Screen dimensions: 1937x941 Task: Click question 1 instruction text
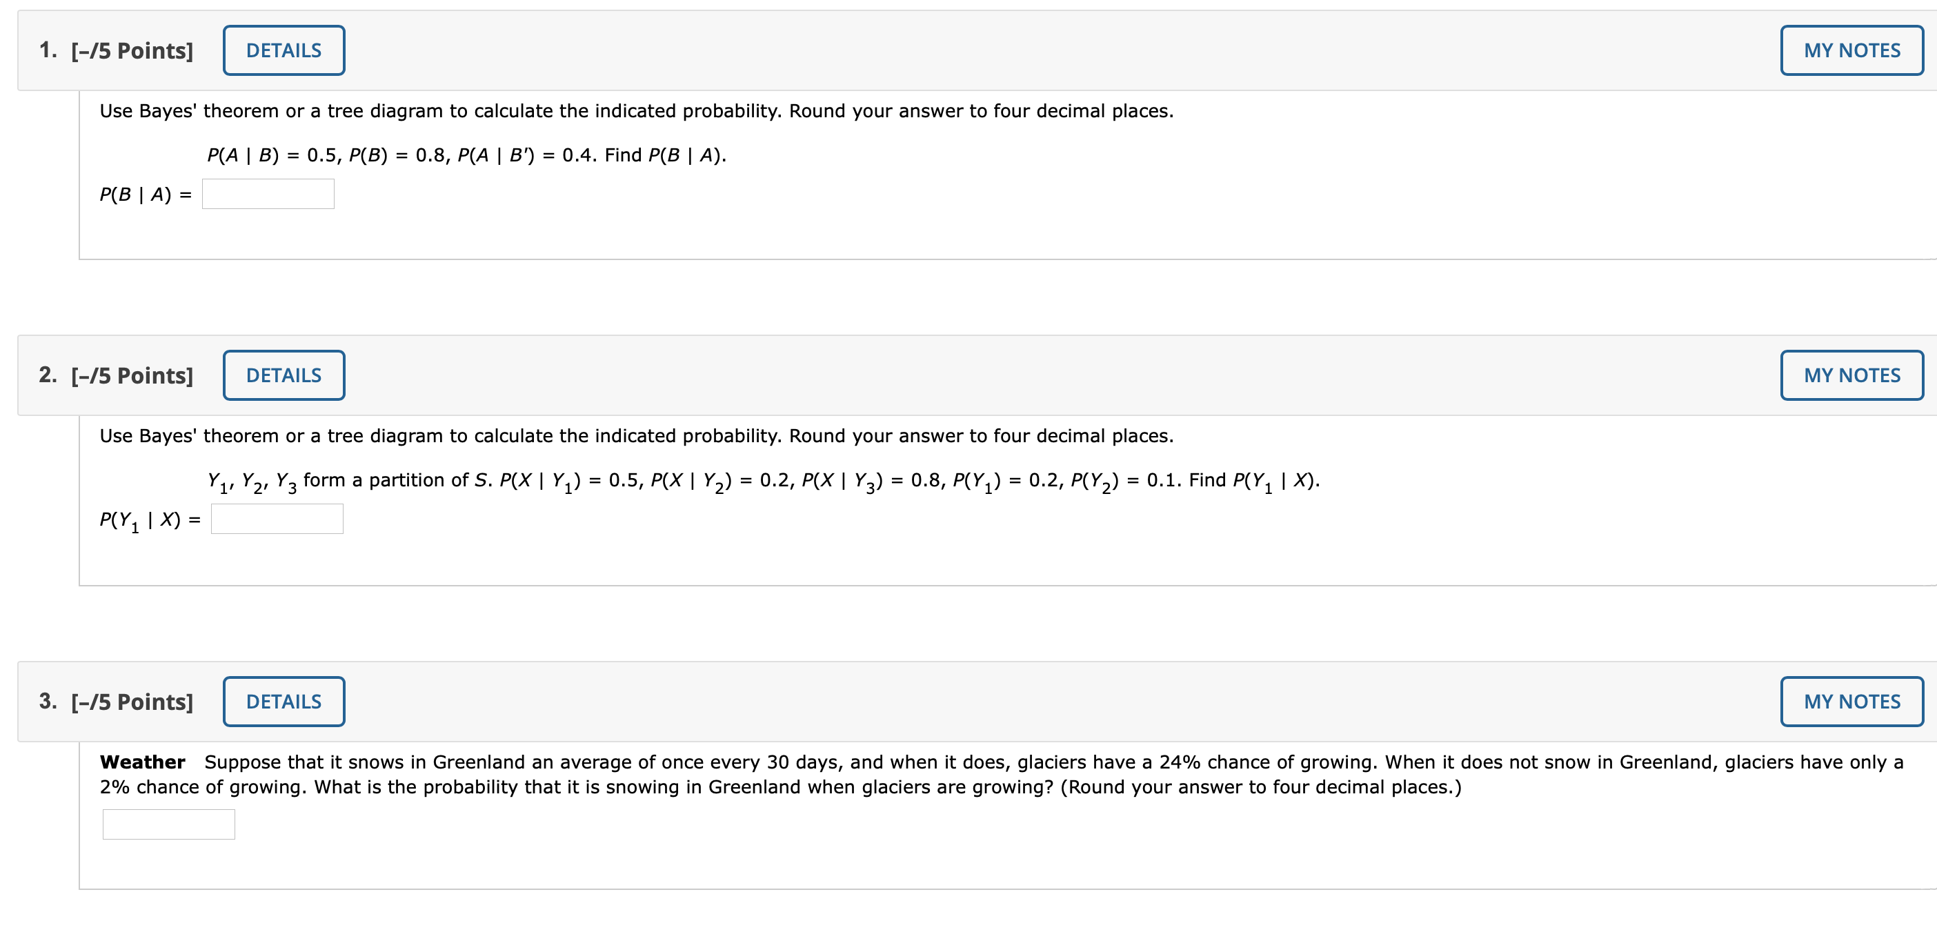(x=636, y=110)
